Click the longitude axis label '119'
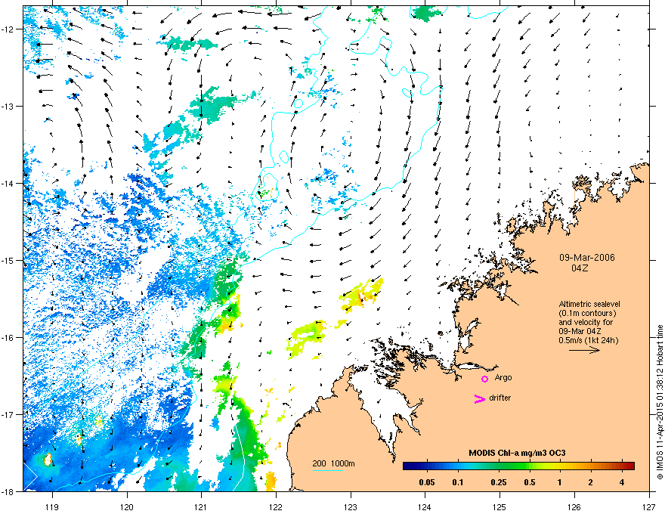This screenshot has height=514, width=665. pyautogui.click(x=52, y=506)
